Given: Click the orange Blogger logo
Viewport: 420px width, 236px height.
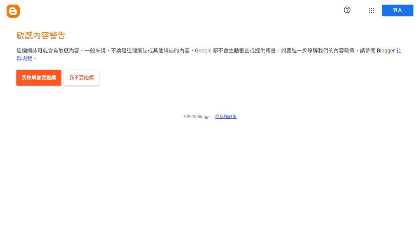Looking at the screenshot, I should coord(13,11).
